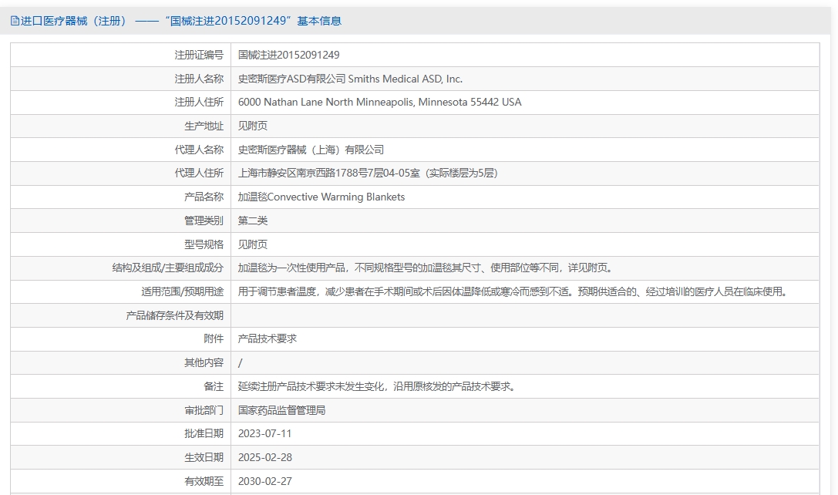Click the label 审批部门
This screenshot has width=838, height=495.
tap(204, 410)
